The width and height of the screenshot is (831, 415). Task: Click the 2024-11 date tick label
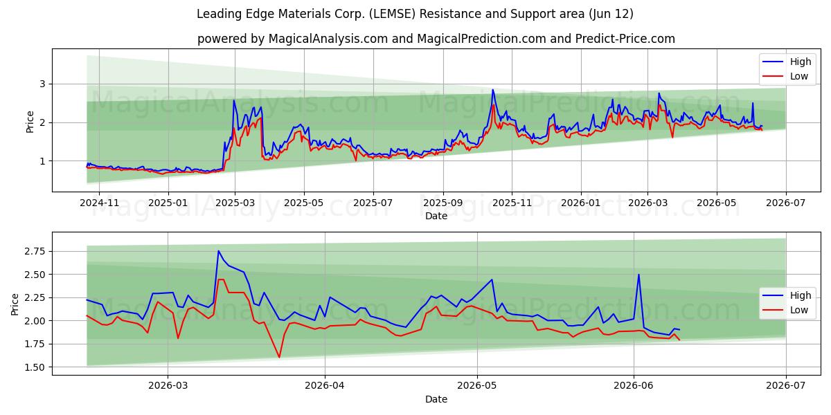99,203
